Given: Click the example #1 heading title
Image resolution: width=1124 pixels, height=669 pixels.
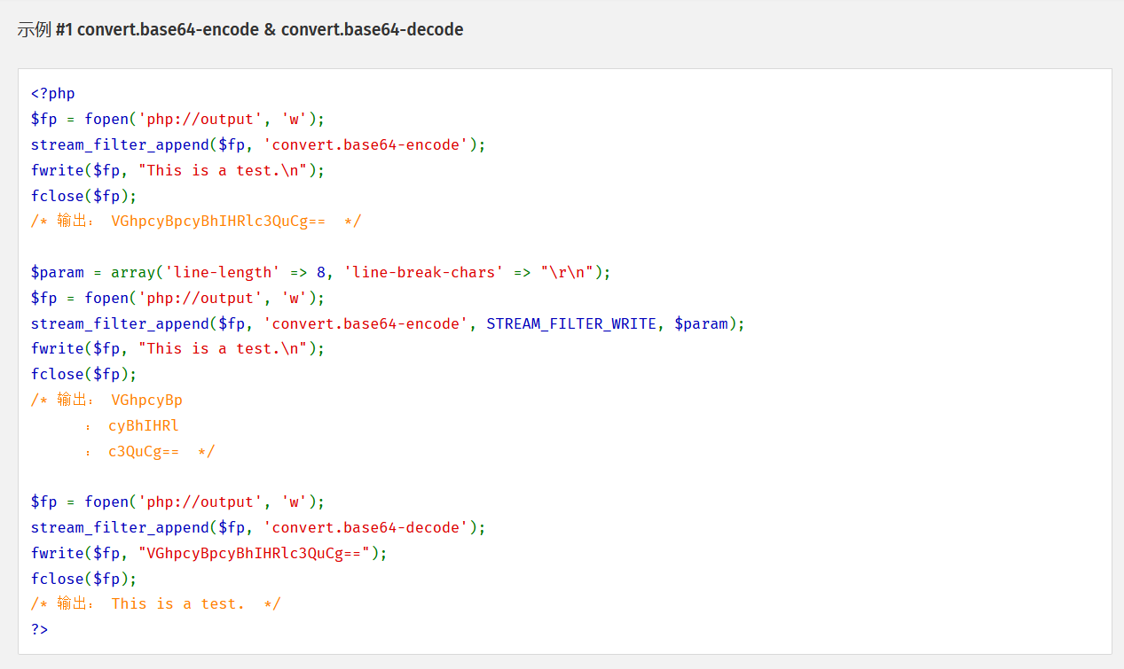Looking at the screenshot, I should pos(240,29).
